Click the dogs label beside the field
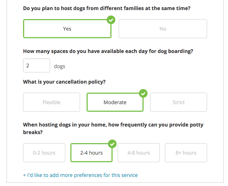Image resolution: width=228 pixels, height=186 pixels. point(60,66)
